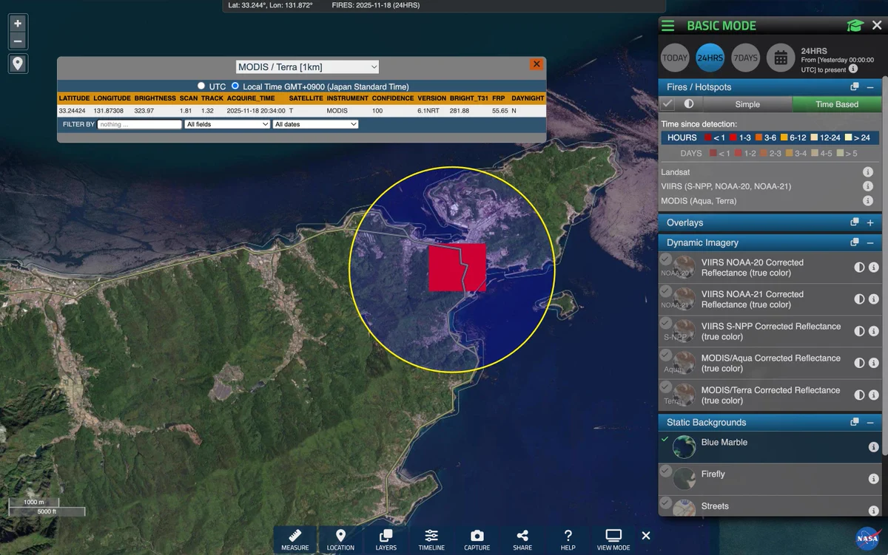Screen dimensions: 888x555
Task: Sort table by CONFIDENCE column header
Action: (393, 98)
